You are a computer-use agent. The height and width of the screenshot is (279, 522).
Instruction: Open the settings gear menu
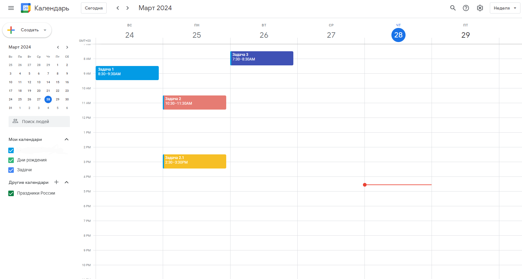tap(480, 8)
